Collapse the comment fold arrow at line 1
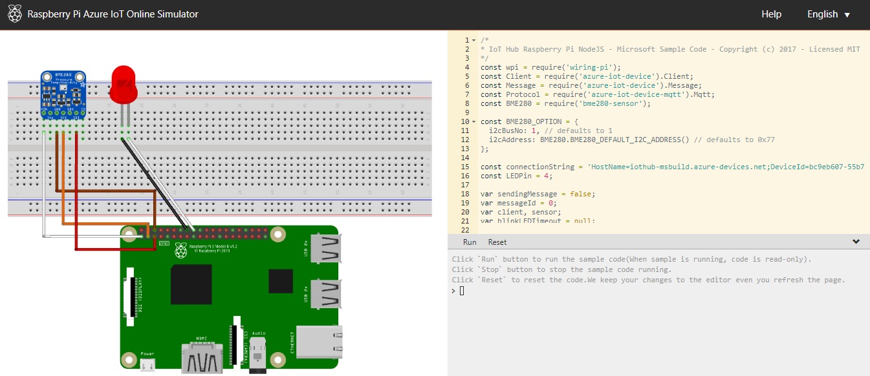 coord(474,40)
